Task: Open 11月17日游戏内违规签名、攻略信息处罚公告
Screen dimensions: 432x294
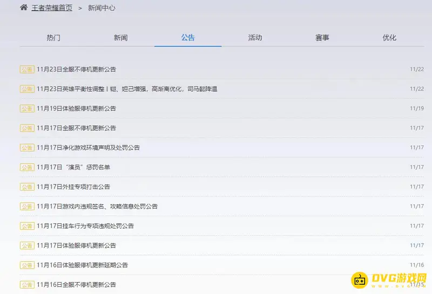Action: pyautogui.click(x=97, y=206)
